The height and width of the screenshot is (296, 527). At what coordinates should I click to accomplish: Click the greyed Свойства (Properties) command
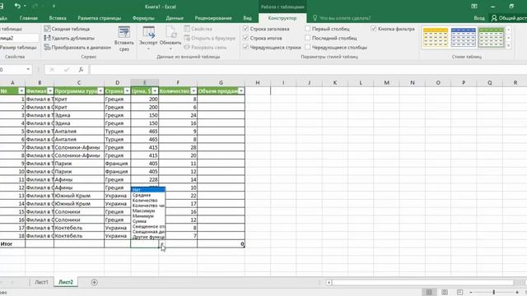click(x=199, y=29)
